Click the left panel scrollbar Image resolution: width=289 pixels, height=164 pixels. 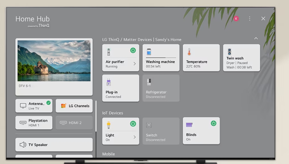96,116
